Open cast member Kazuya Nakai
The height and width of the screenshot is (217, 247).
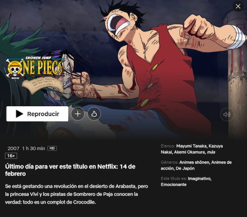(x=192, y=149)
